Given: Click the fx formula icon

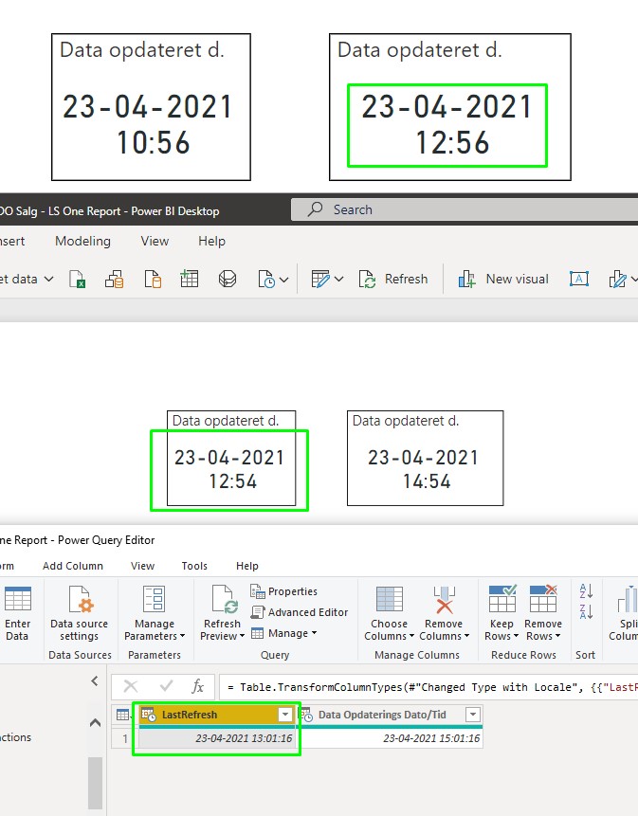Looking at the screenshot, I should click(198, 686).
